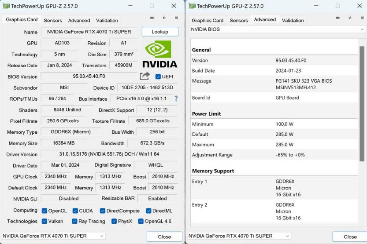Minimize the right GPU-Z window

pyautogui.click(x=316, y=6)
